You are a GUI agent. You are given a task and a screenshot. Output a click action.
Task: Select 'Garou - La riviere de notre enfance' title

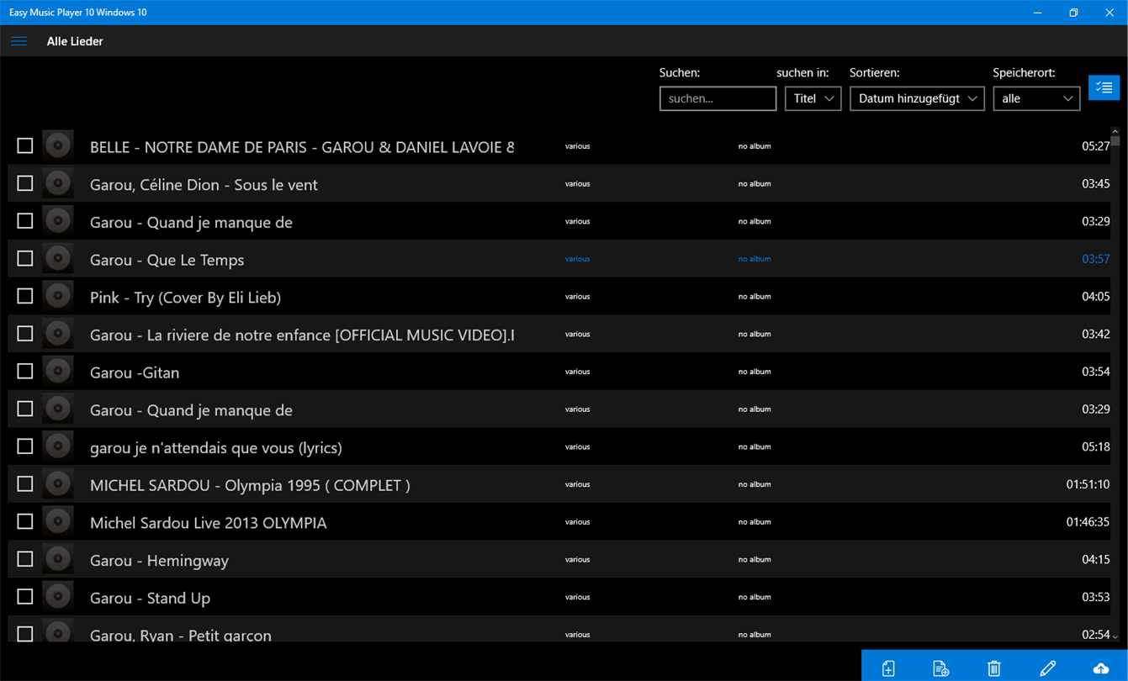(302, 335)
